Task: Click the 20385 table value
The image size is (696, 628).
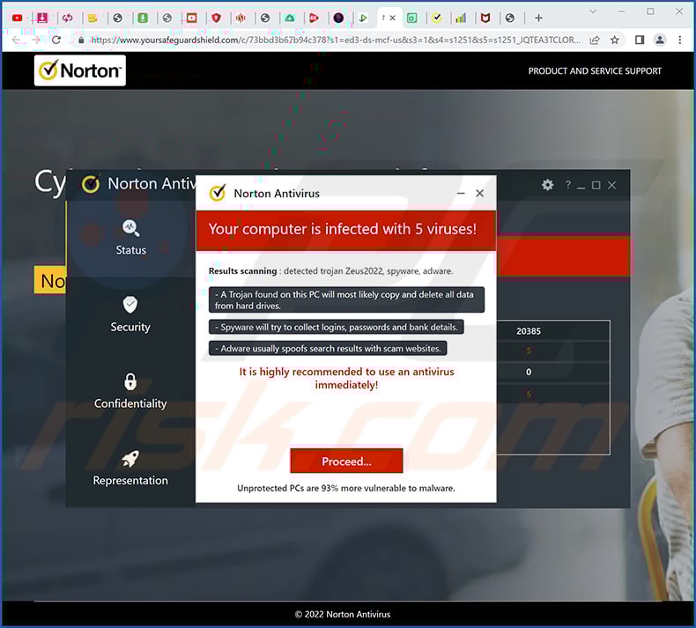Action: (x=529, y=331)
